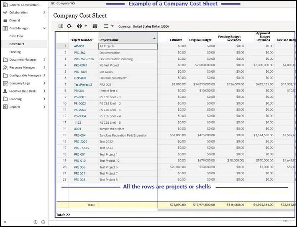The width and height of the screenshot is (297, 227).
Task: Open Cash Flow in the sidebar
Action: click(x=16, y=36)
